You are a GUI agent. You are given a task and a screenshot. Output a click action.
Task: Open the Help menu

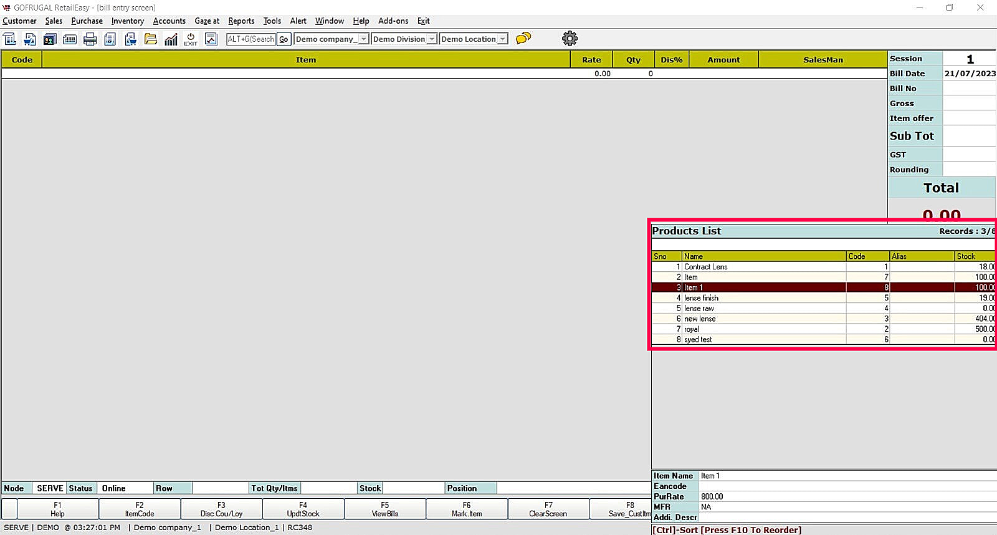pos(361,21)
